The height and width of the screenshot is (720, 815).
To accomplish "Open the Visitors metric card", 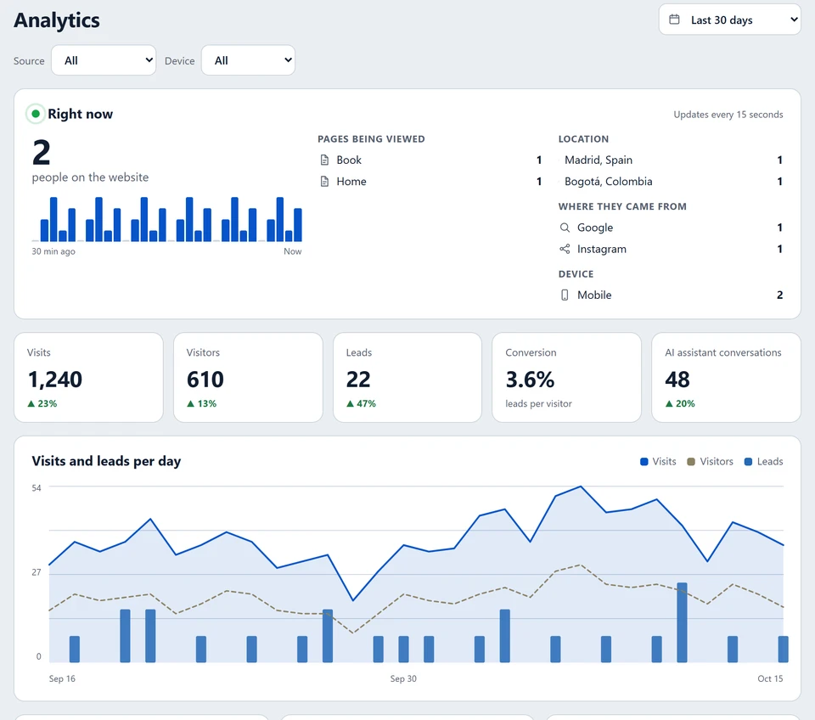I will [x=248, y=378].
